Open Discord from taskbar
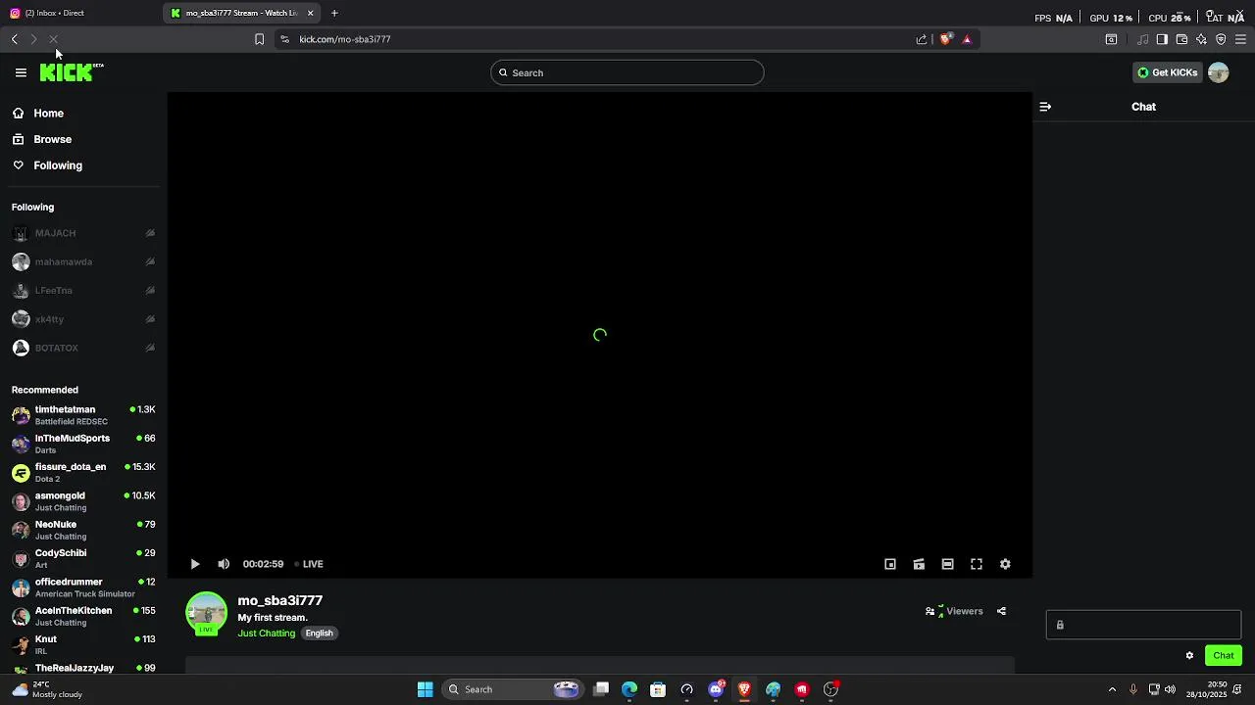This screenshot has height=705, width=1255. pos(717,689)
